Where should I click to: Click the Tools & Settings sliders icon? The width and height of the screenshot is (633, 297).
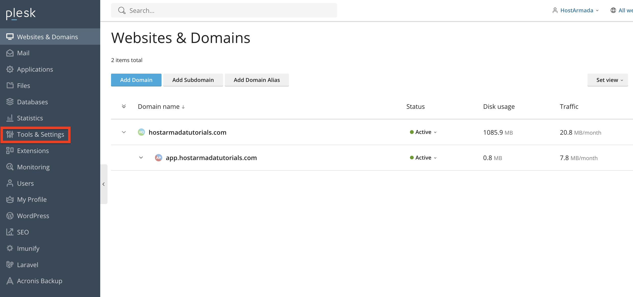click(10, 134)
